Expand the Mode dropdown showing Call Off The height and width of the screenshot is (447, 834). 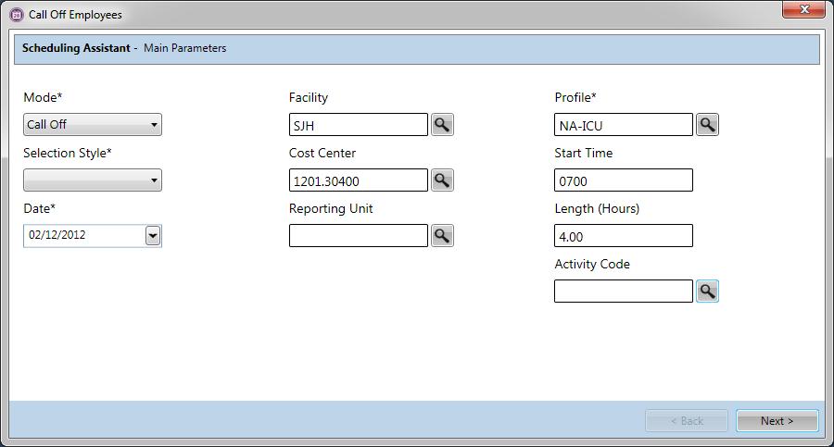pos(93,125)
